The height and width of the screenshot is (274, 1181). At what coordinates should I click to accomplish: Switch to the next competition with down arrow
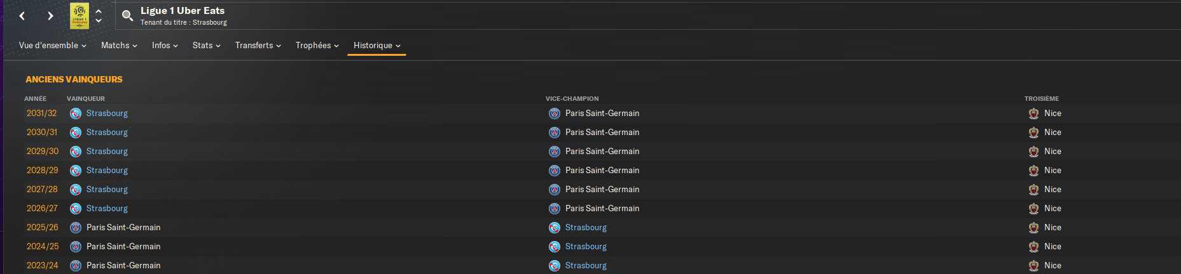pyautogui.click(x=99, y=21)
